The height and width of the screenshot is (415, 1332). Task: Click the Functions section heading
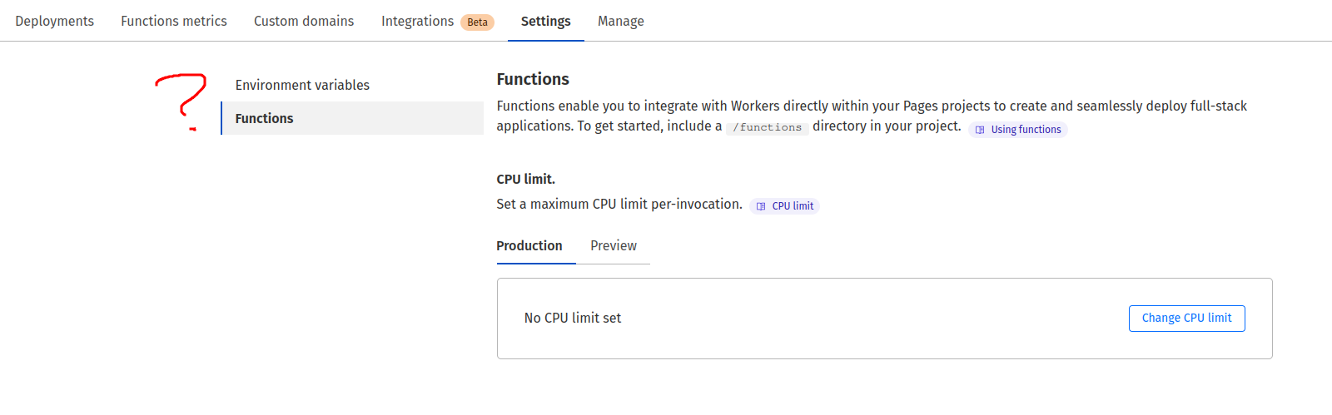(x=533, y=79)
